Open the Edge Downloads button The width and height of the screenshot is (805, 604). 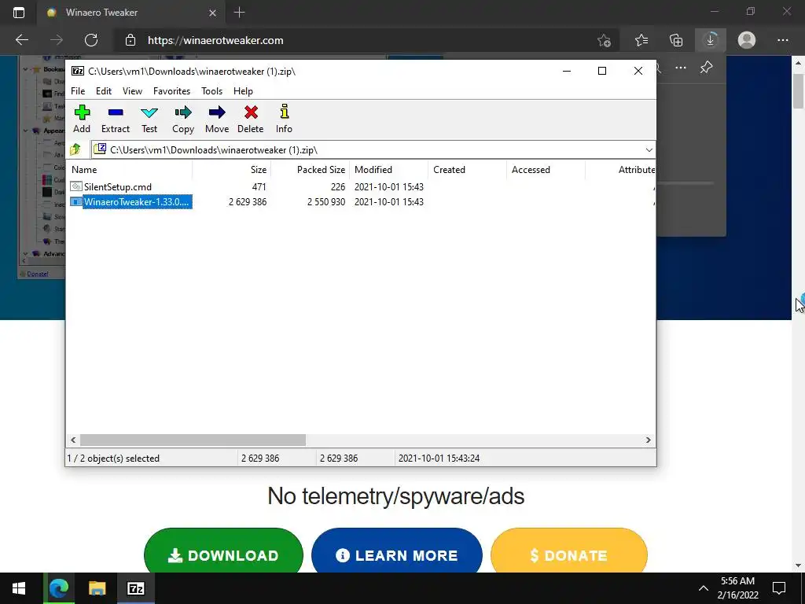(x=711, y=40)
